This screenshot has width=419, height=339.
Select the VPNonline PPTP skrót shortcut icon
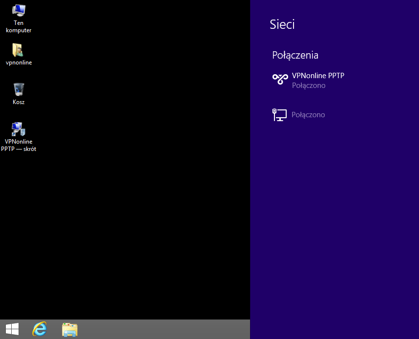pyautogui.click(x=19, y=129)
